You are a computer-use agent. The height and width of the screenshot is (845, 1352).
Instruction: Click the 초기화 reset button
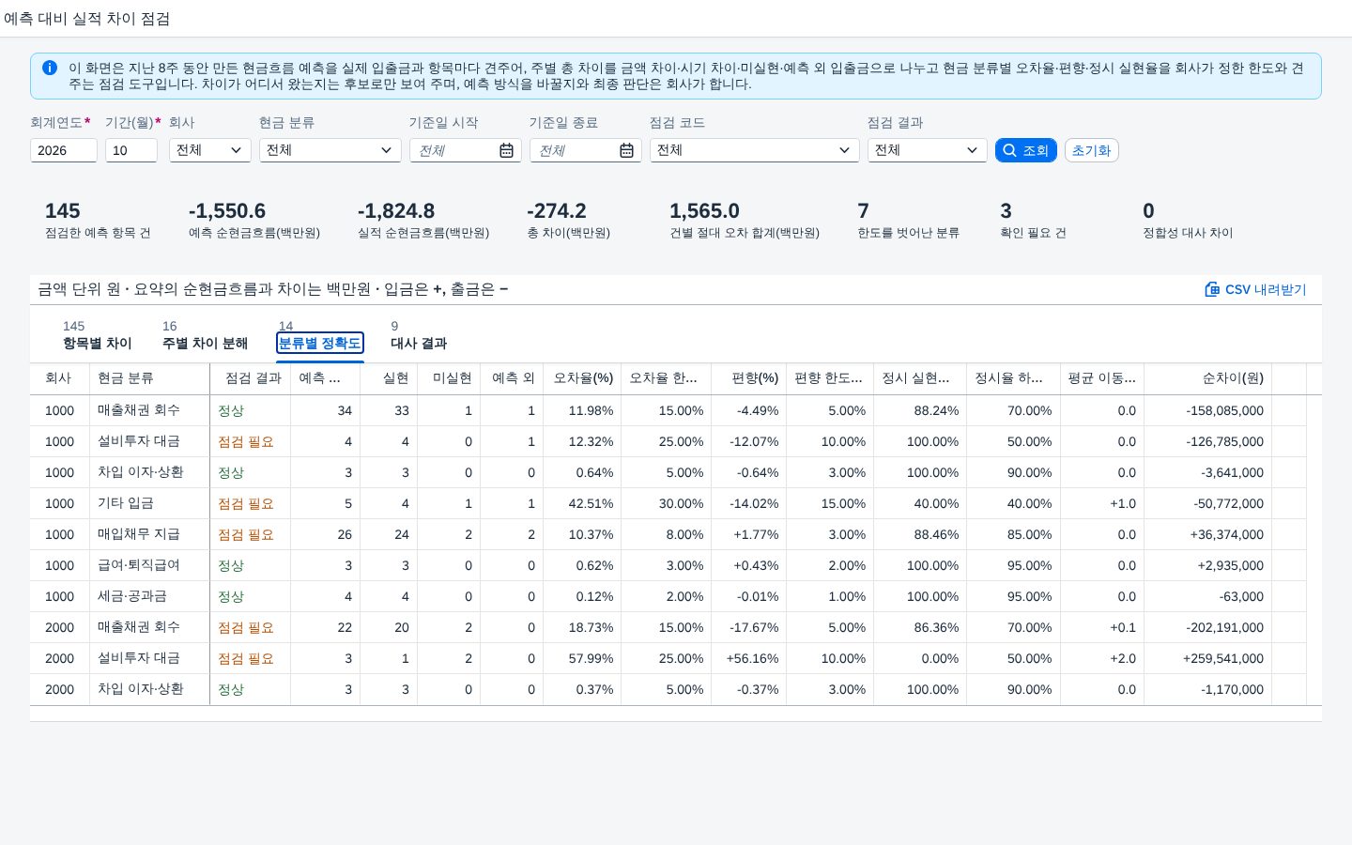click(1091, 150)
